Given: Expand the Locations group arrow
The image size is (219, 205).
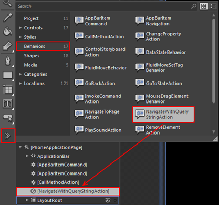Looking at the screenshot, I should tap(20, 84).
